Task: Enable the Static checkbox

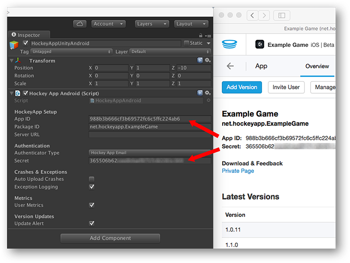Action: (186, 43)
